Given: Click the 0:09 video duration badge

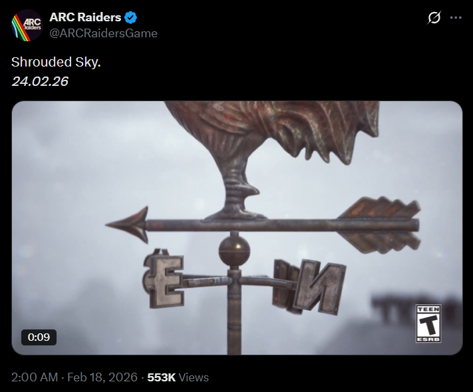Looking at the screenshot, I should 39,337.
